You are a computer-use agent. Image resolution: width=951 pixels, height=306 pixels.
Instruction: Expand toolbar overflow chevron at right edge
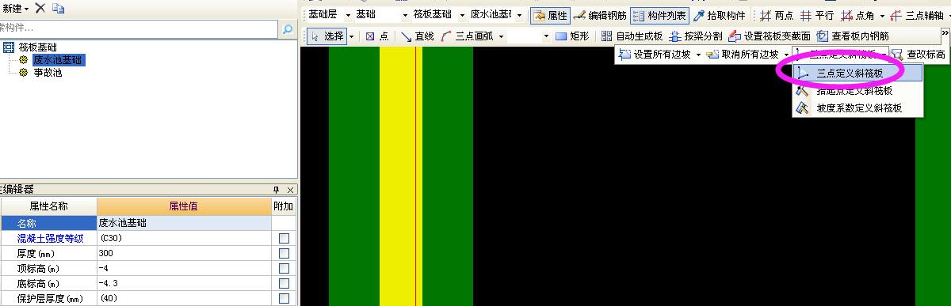coord(945,32)
